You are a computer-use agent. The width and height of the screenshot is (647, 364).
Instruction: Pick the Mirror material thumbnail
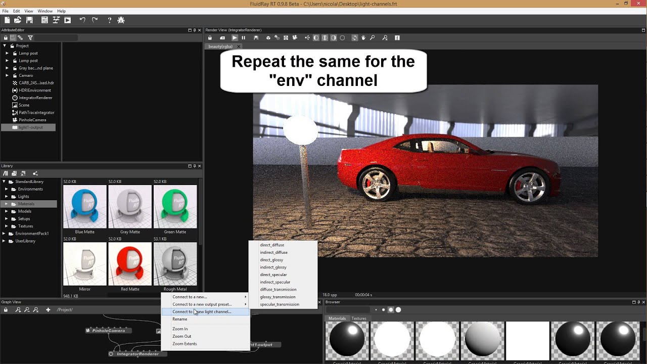(84, 264)
